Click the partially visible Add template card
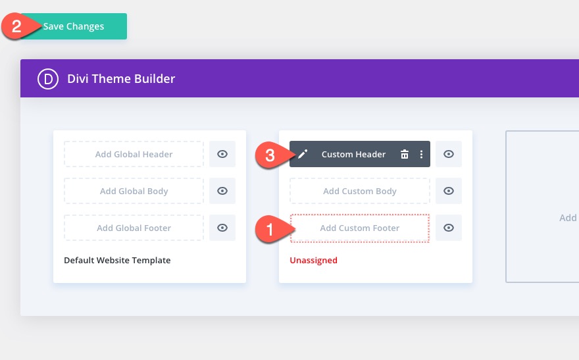This screenshot has height=360, width=579. click(542, 207)
